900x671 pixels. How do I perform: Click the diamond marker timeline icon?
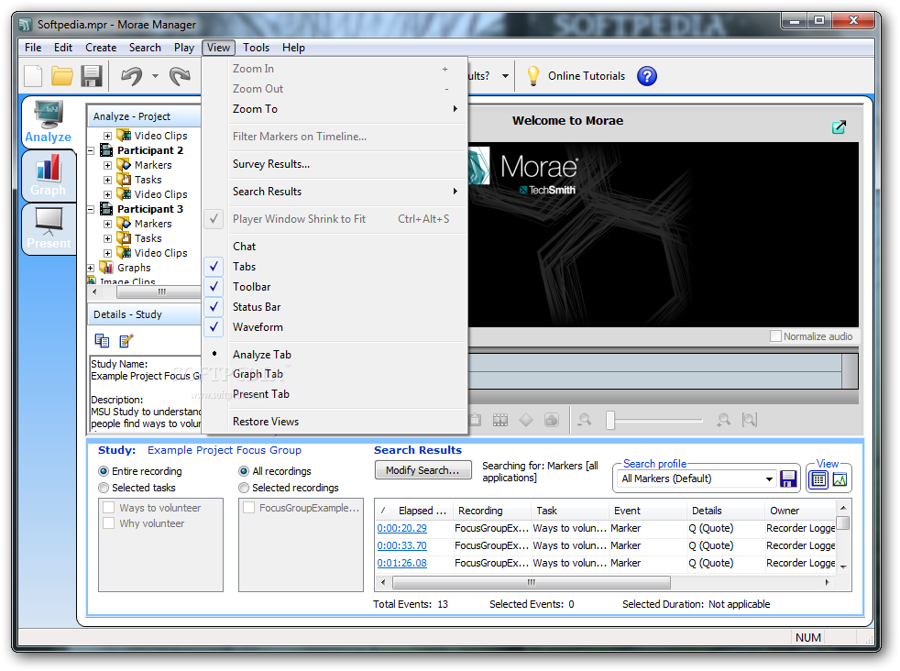click(x=526, y=420)
